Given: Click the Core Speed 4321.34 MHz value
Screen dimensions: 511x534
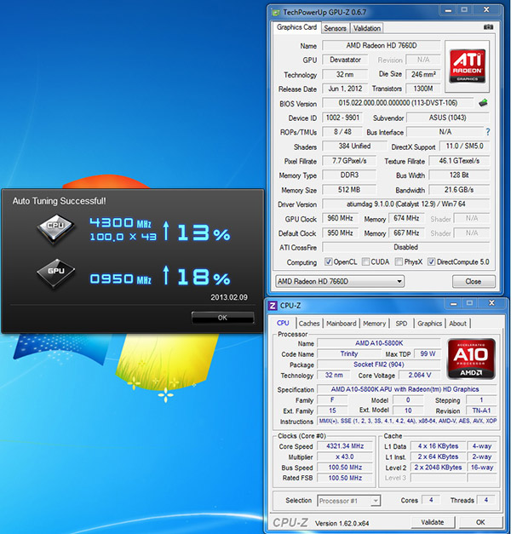Looking at the screenshot, I should (x=345, y=445).
